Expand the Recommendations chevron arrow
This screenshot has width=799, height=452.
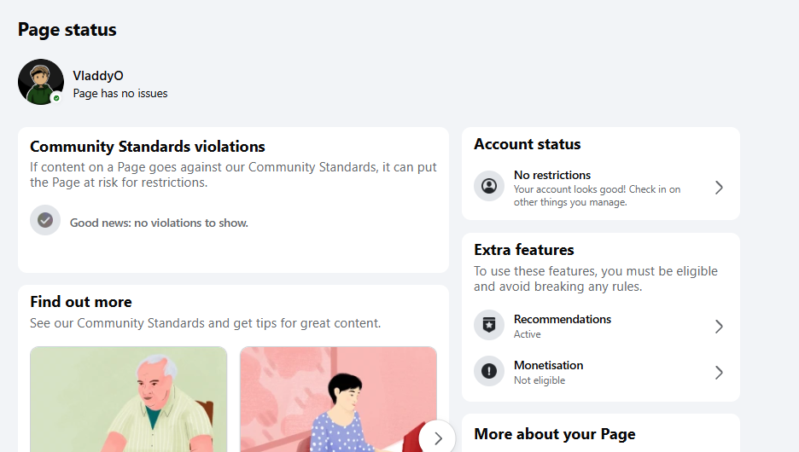click(x=719, y=327)
